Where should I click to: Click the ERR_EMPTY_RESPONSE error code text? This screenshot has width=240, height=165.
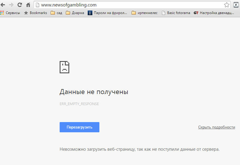(79, 104)
